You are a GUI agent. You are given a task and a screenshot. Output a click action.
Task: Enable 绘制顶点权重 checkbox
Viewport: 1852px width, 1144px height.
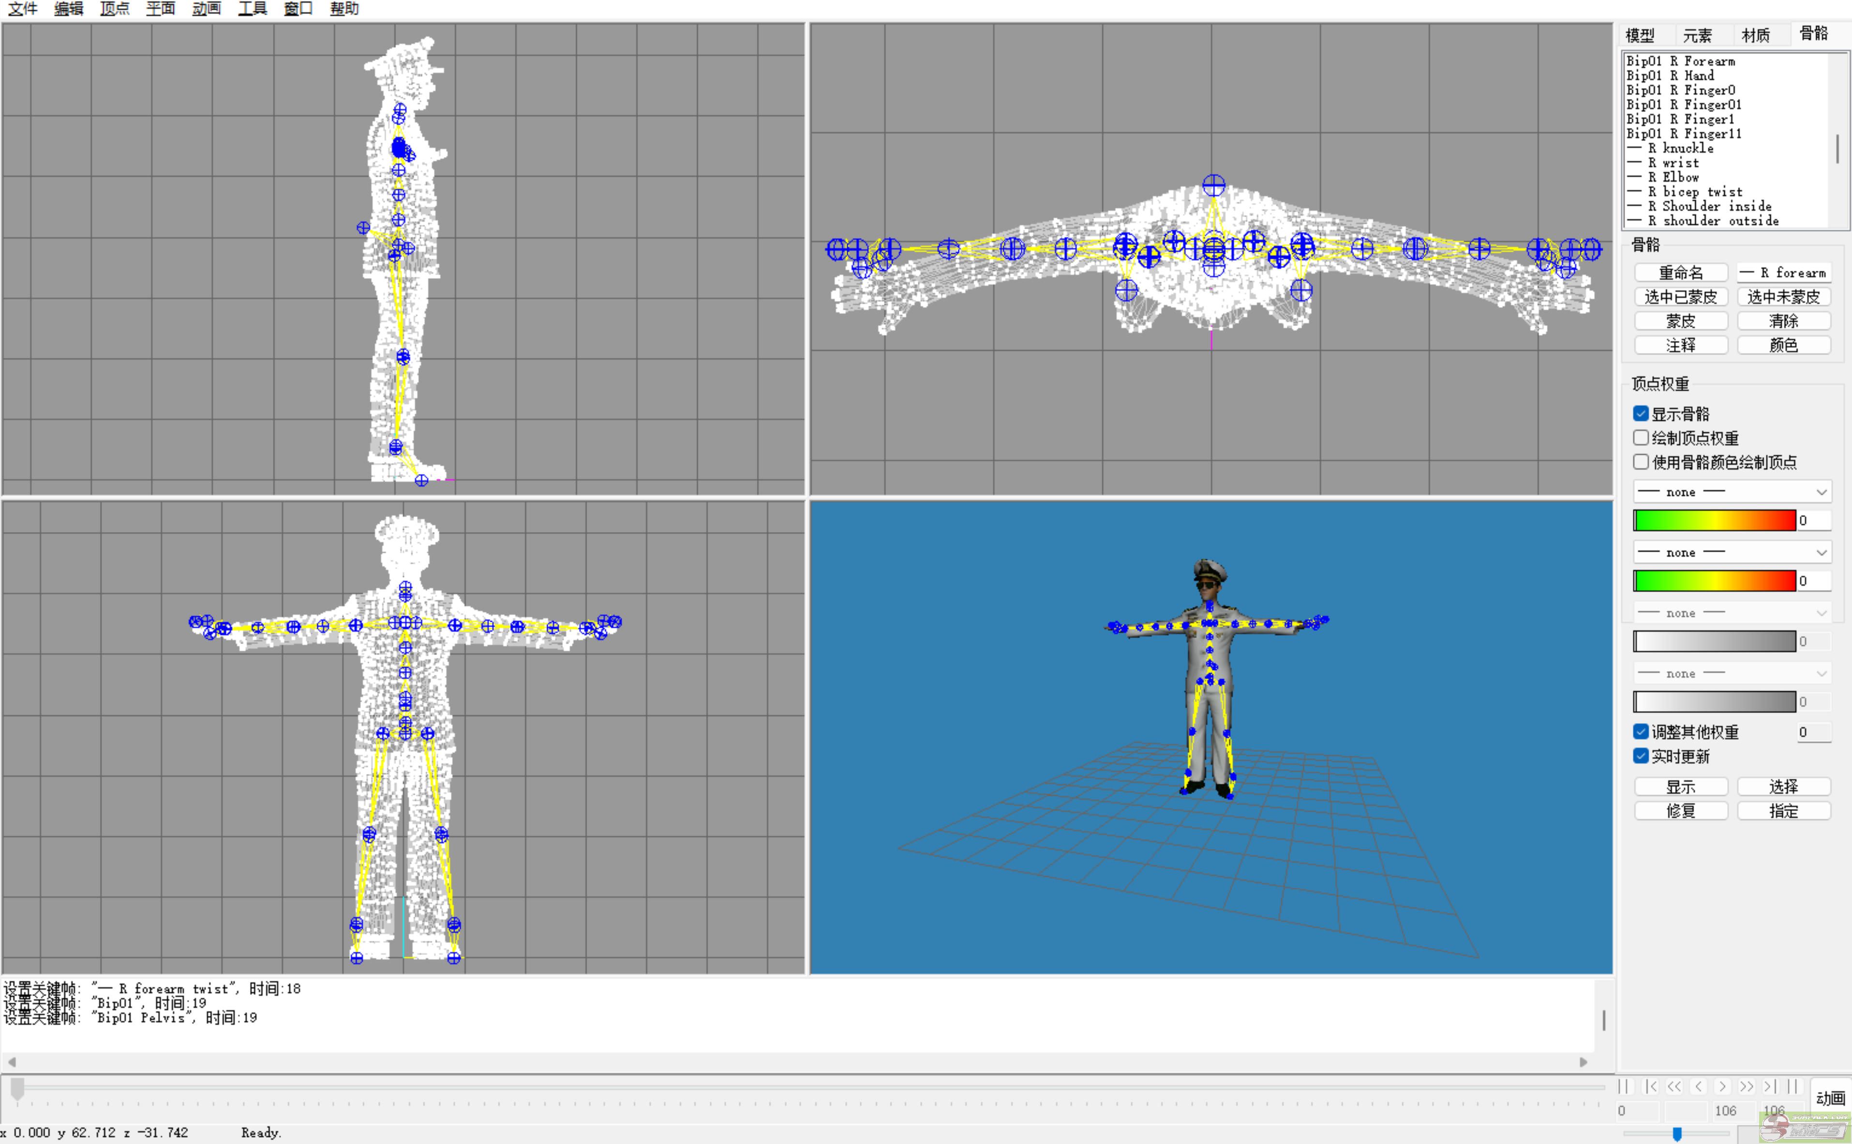click(x=1641, y=438)
